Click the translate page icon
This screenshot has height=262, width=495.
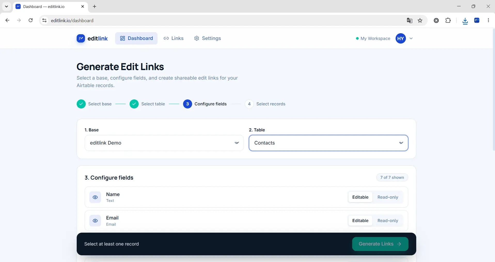click(x=410, y=20)
